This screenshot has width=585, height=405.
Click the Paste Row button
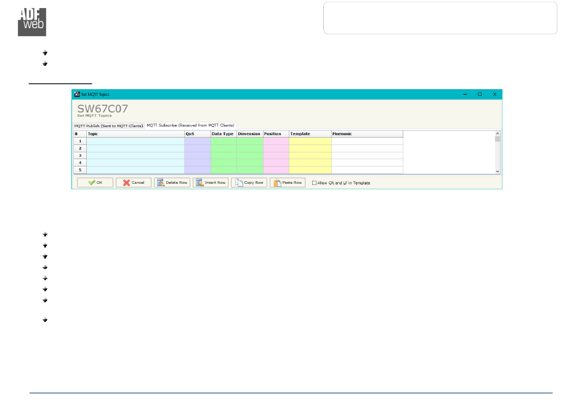pyautogui.click(x=288, y=183)
